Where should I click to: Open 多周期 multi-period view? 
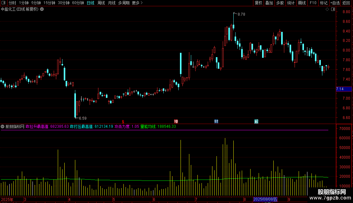click(124, 3)
